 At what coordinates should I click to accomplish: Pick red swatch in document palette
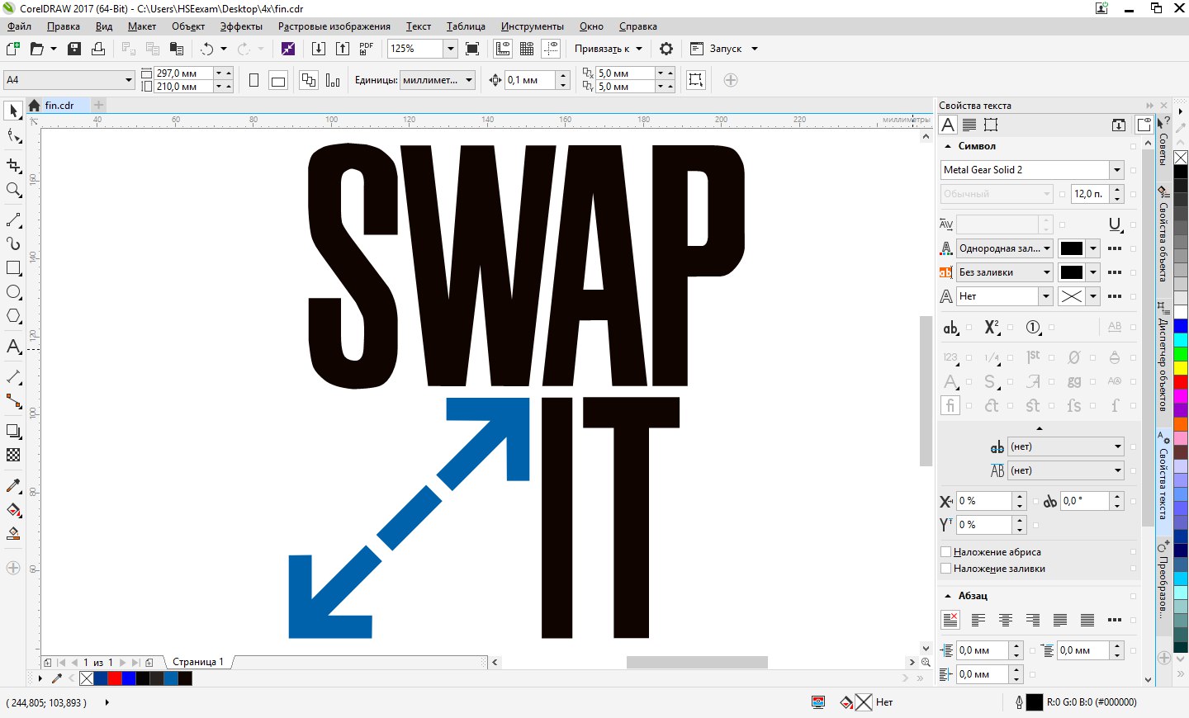[115, 678]
